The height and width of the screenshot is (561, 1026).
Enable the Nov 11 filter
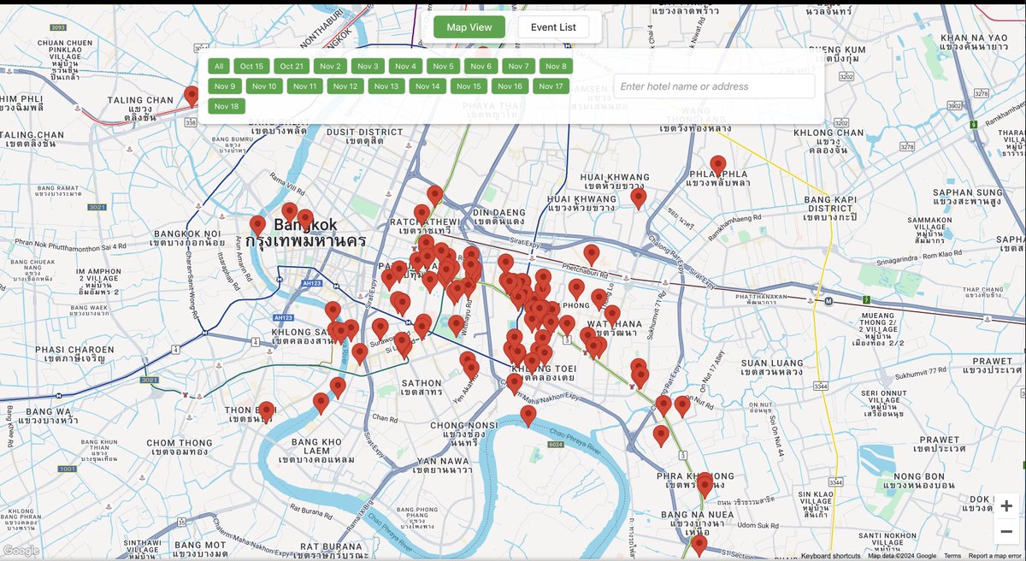pos(304,86)
